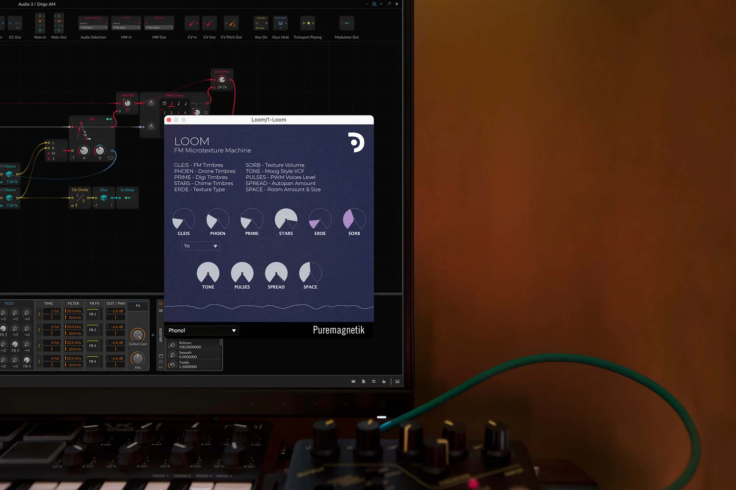
Task: Toggle the device power button beside BRUSFRI
Action: click(x=160, y=303)
